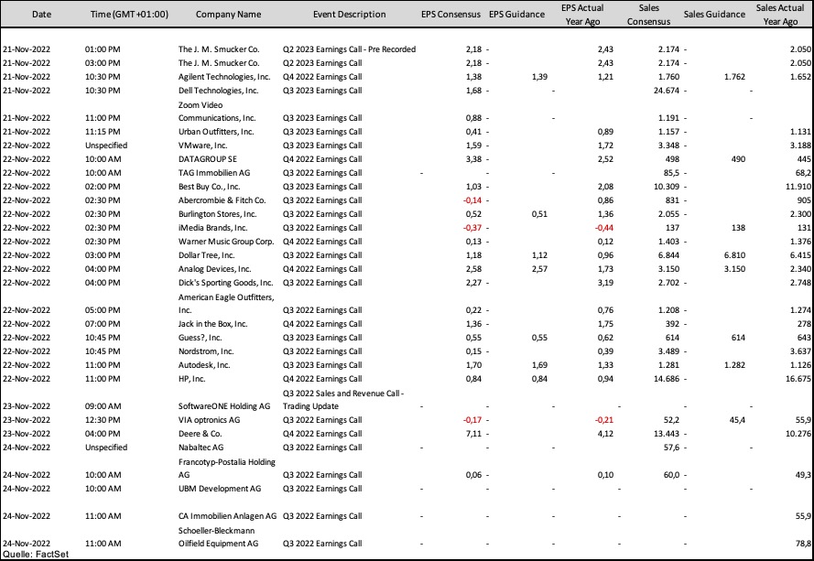This screenshot has height=561, width=814.
Task: Click the 16.675 sales year-ago value
Action: click(798, 380)
